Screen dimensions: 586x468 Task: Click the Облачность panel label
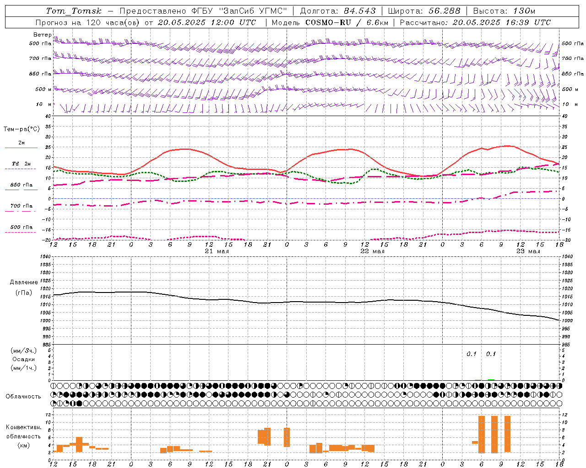(23, 396)
